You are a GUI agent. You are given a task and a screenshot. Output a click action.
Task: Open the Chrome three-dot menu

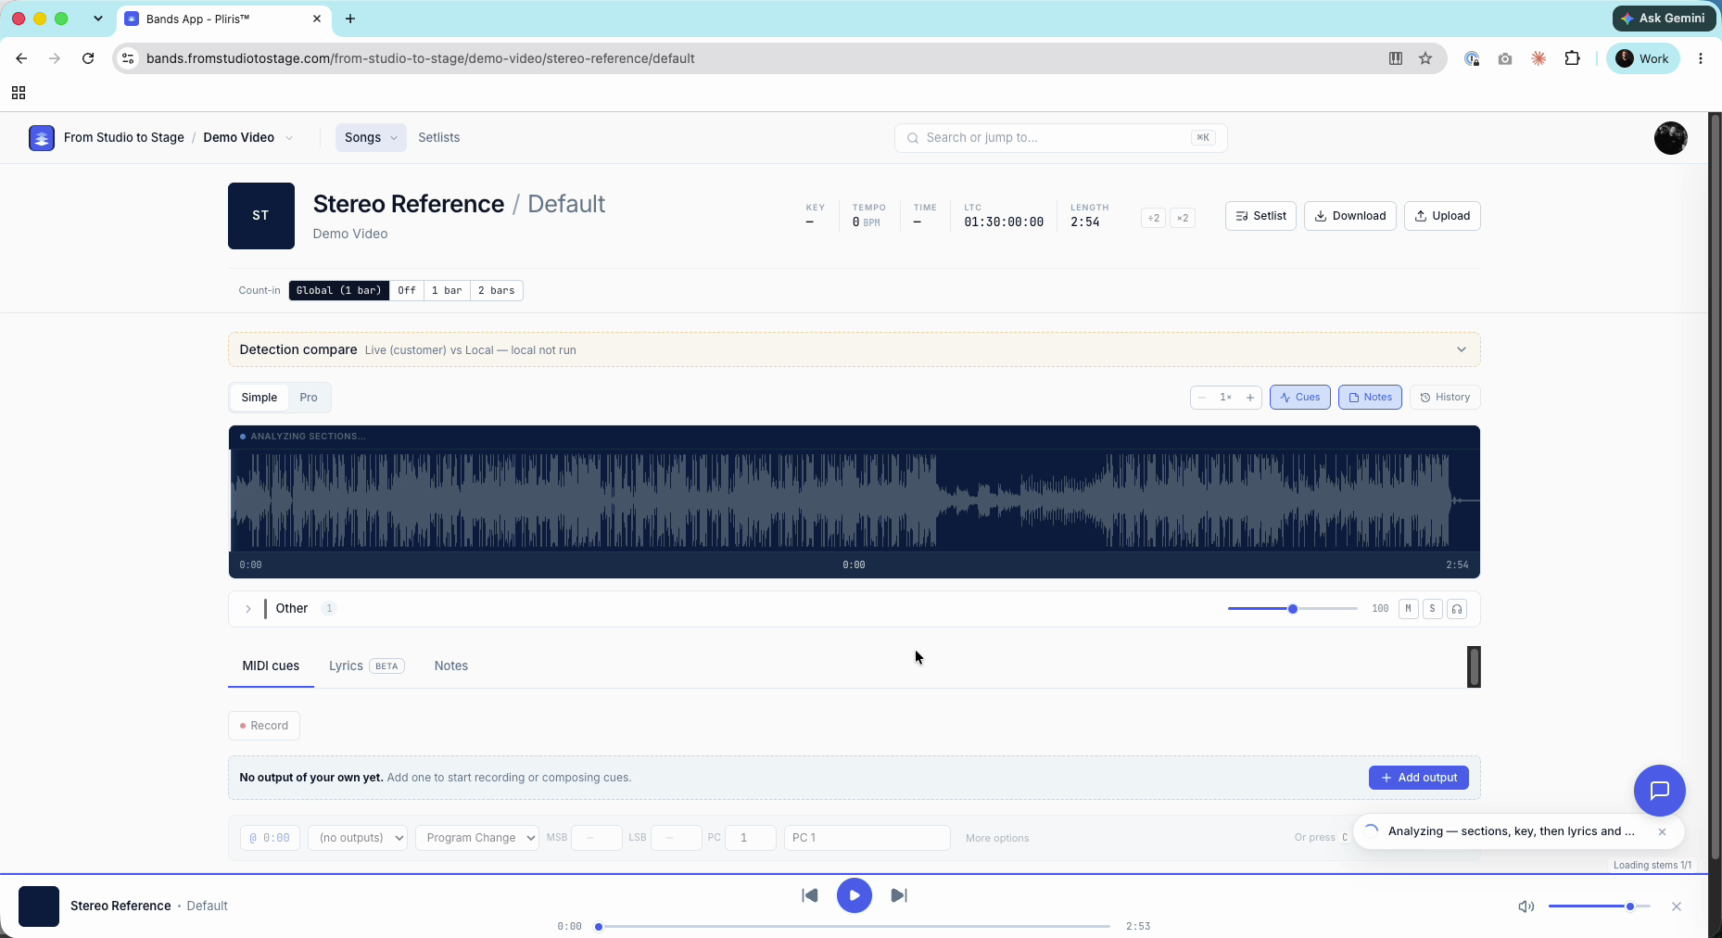coord(1701,58)
